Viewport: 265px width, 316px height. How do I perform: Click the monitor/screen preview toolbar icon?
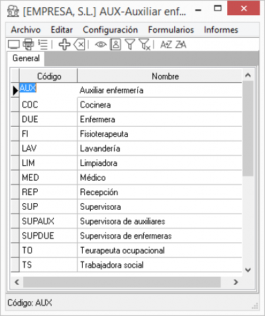14,44
